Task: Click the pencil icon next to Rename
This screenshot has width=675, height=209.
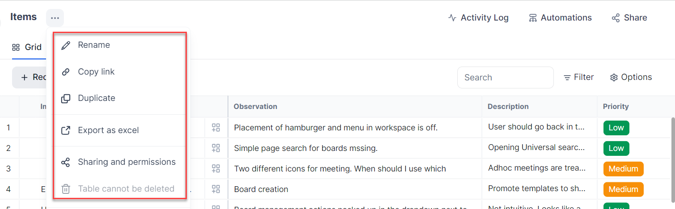Action: pyautogui.click(x=66, y=45)
